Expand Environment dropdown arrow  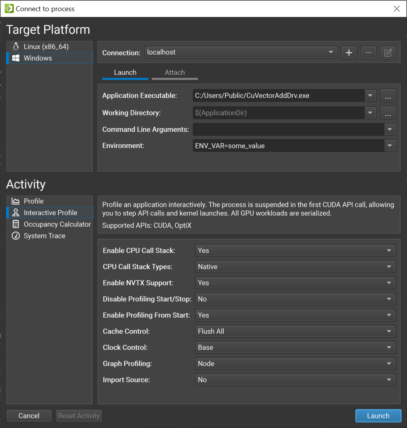coord(390,146)
